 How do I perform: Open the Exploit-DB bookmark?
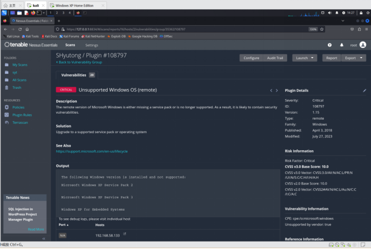[116, 36]
